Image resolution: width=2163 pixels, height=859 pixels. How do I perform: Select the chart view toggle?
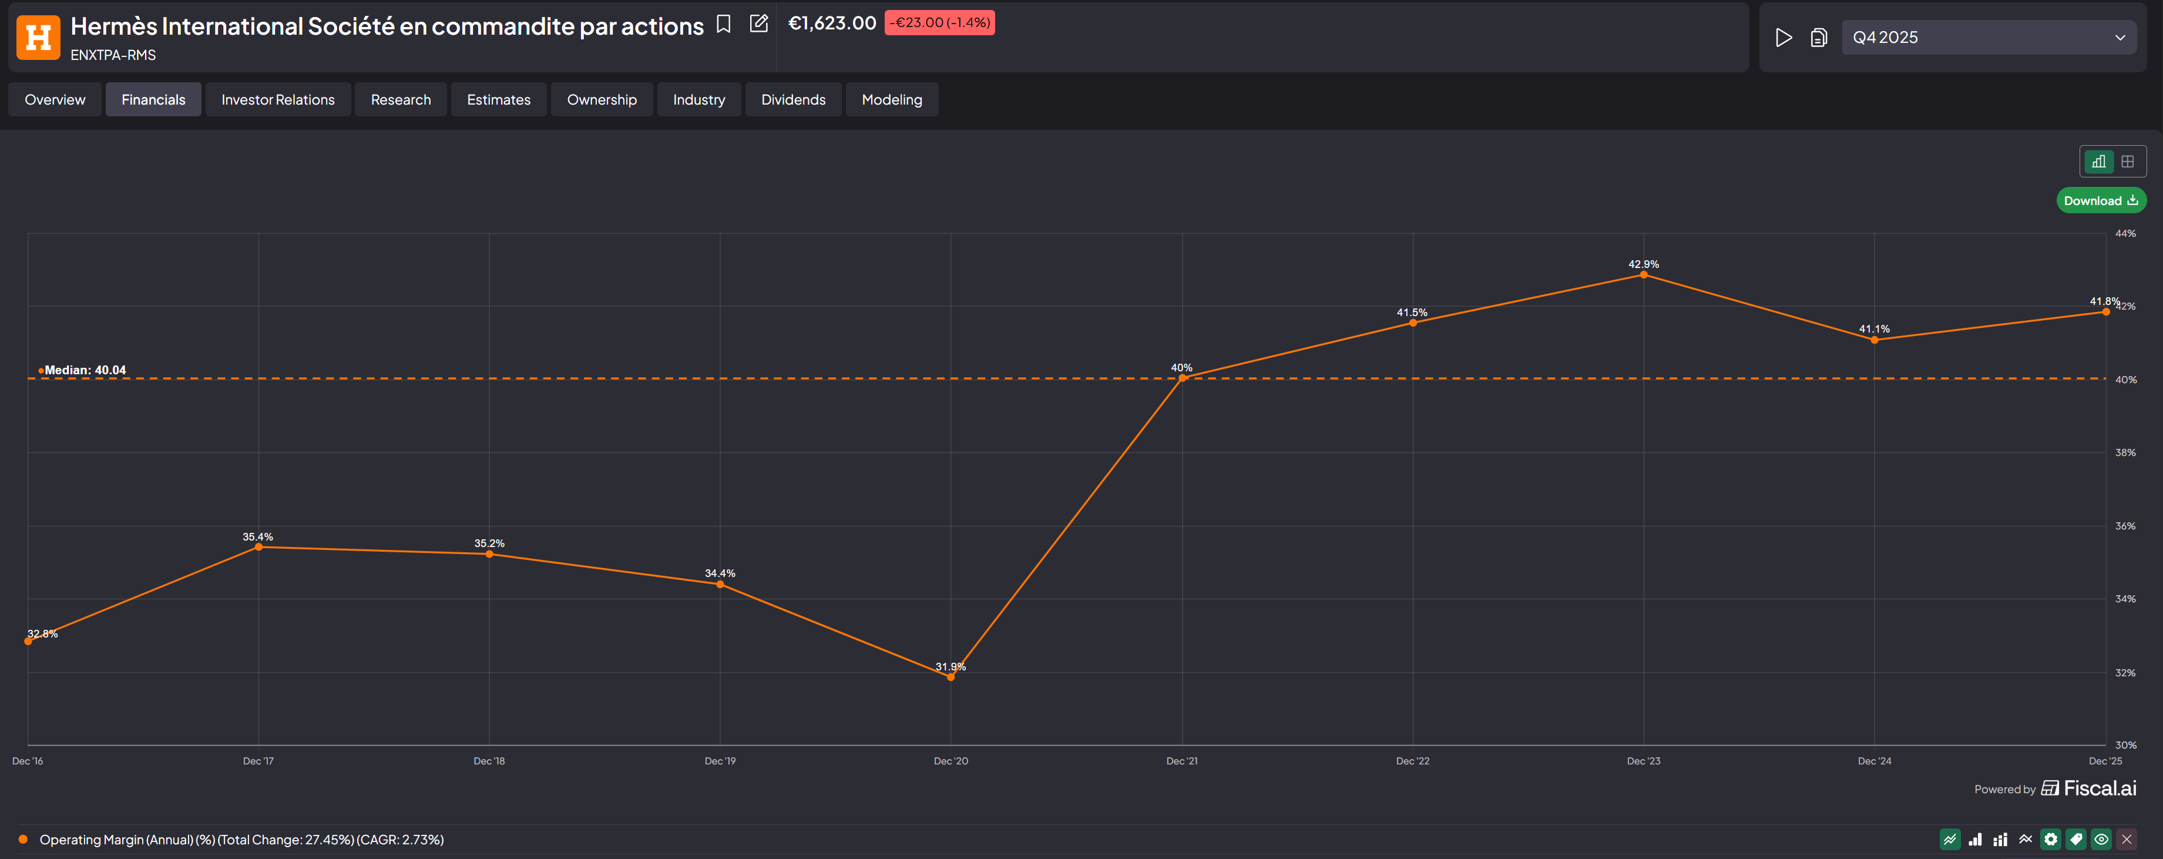[2098, 161]
